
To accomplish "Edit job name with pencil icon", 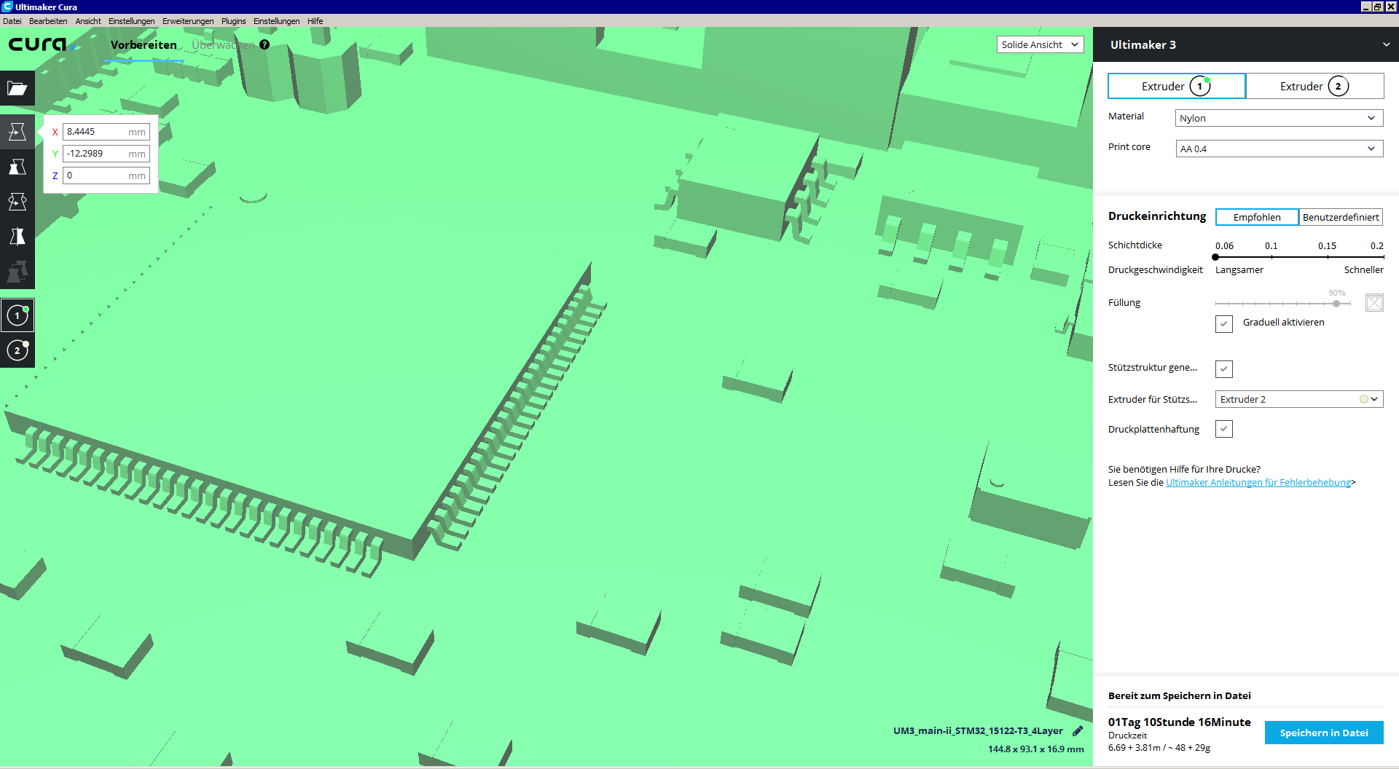I will [1078, 730].
